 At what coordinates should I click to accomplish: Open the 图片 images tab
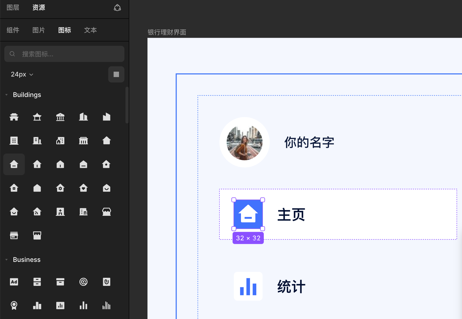tap(39, 30)
